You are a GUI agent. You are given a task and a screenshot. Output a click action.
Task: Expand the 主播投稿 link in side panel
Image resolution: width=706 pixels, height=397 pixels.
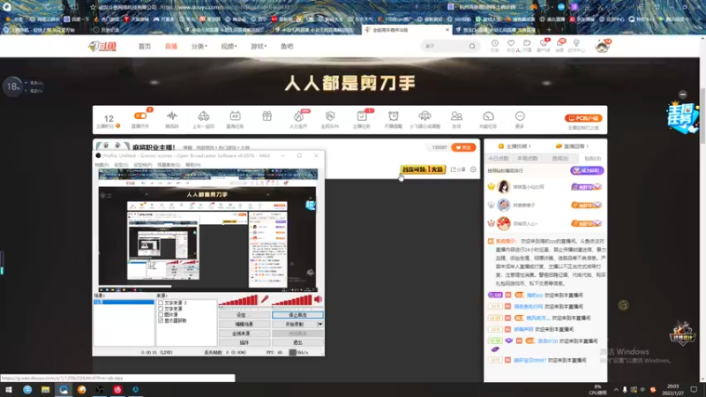click(514, 146)
